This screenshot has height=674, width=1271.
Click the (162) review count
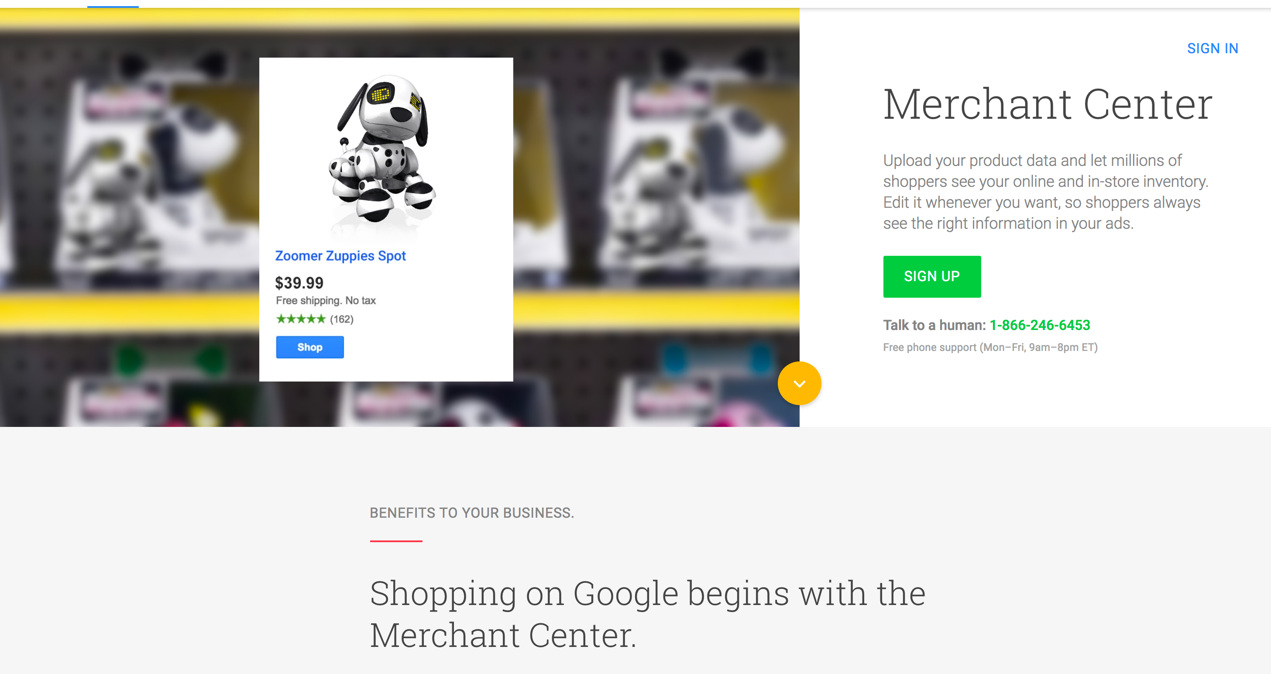[x=341, y=319]
